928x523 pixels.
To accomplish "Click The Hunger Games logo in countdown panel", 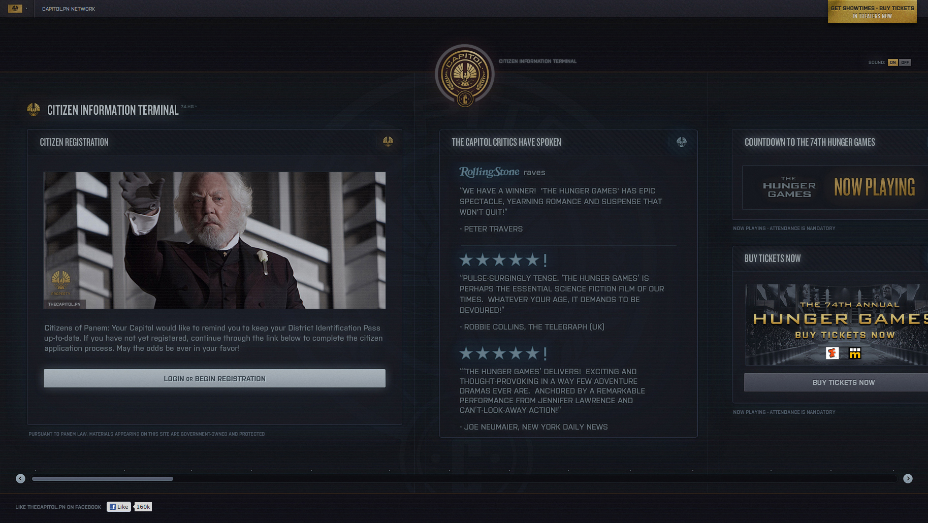I will pyautogui.click(x=789, y=187).
